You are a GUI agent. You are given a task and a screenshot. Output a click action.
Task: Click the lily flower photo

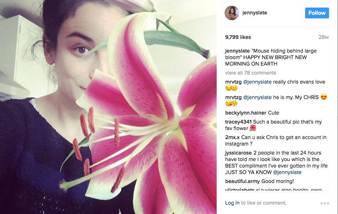(x=108, y=107)
